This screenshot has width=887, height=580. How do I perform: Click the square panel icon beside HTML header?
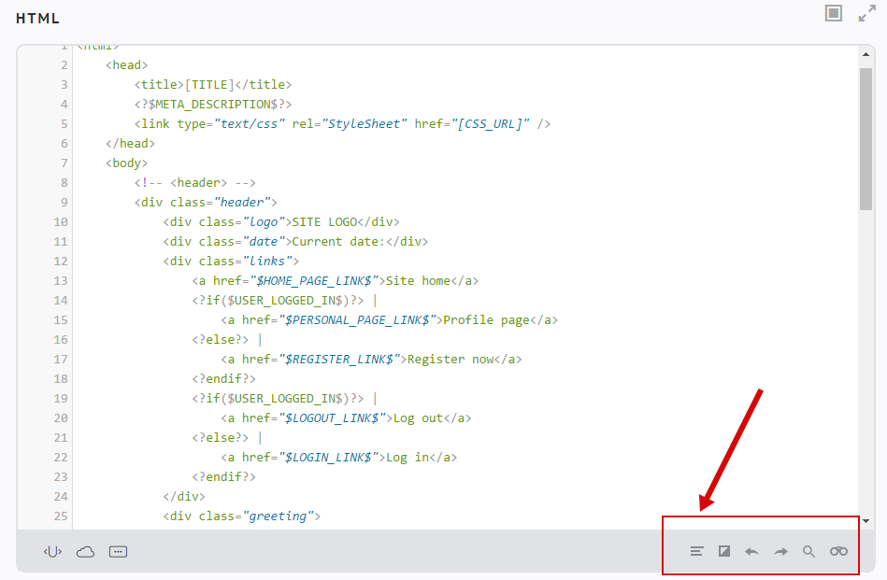coord(834,13)
